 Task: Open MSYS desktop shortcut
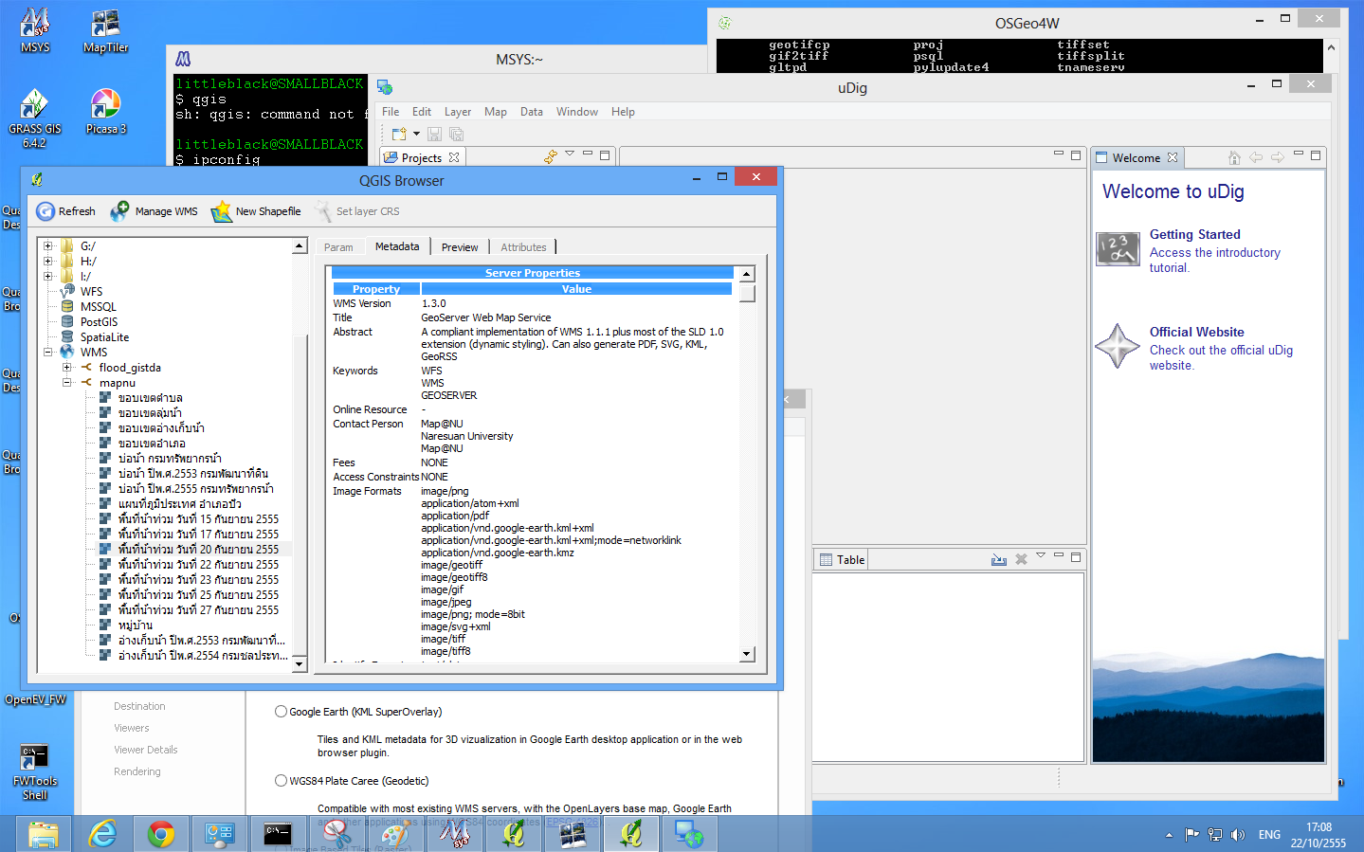(x=35, y=31)
